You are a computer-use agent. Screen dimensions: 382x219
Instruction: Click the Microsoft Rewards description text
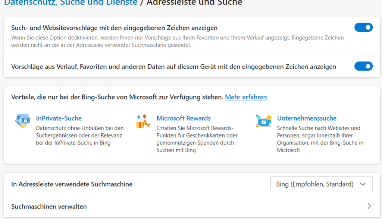point(197,139)
